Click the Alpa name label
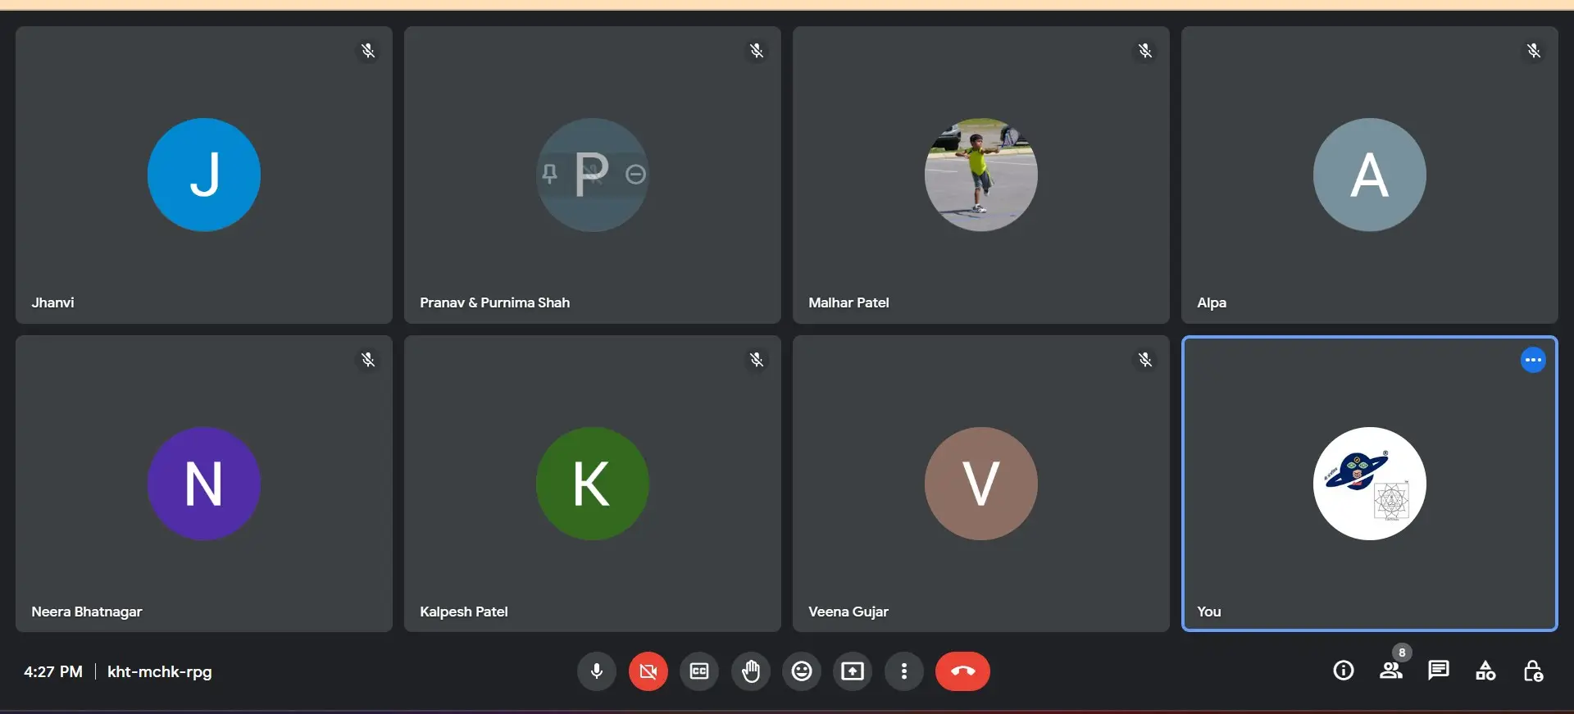 (1212, 302)
